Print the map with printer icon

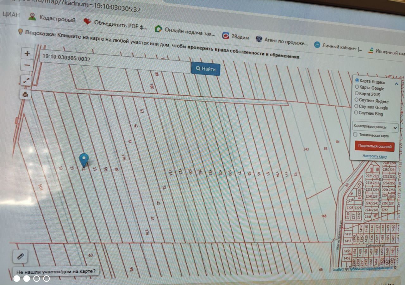click(x=26, y=94)
